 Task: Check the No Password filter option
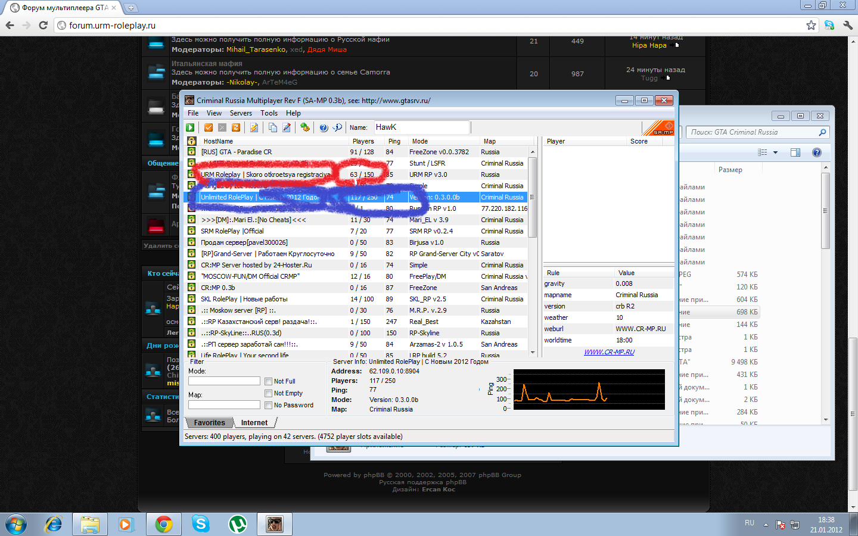[x=269, y=406]
